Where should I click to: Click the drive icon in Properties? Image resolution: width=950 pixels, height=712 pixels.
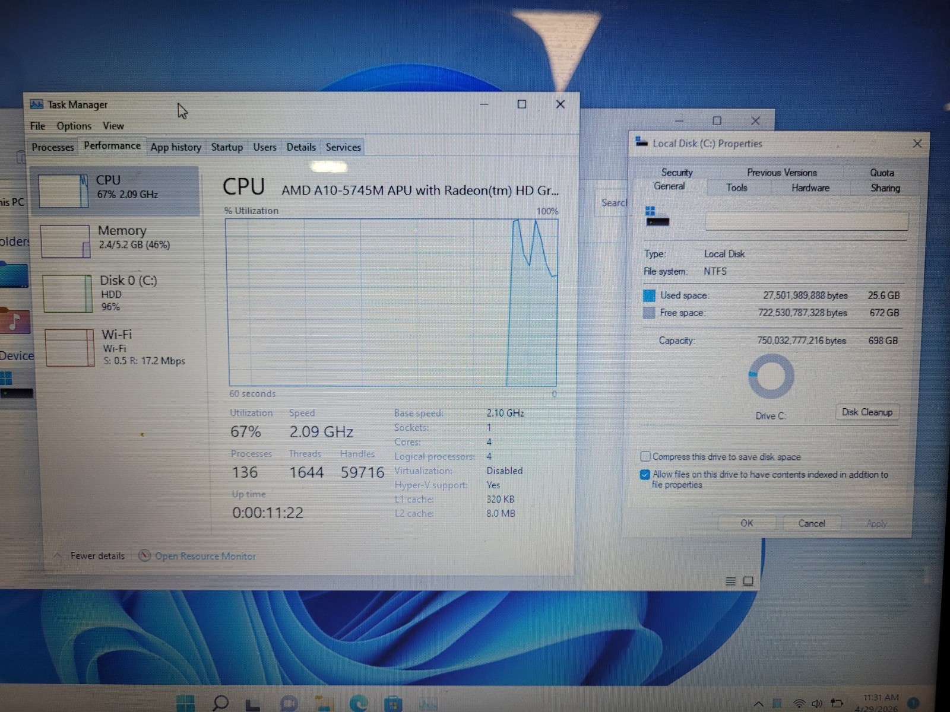[x=657, y=217]
